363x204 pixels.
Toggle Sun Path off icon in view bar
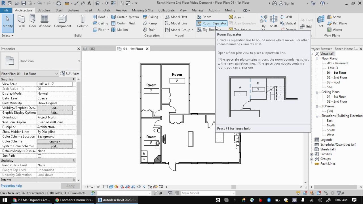tap(117, 187)
